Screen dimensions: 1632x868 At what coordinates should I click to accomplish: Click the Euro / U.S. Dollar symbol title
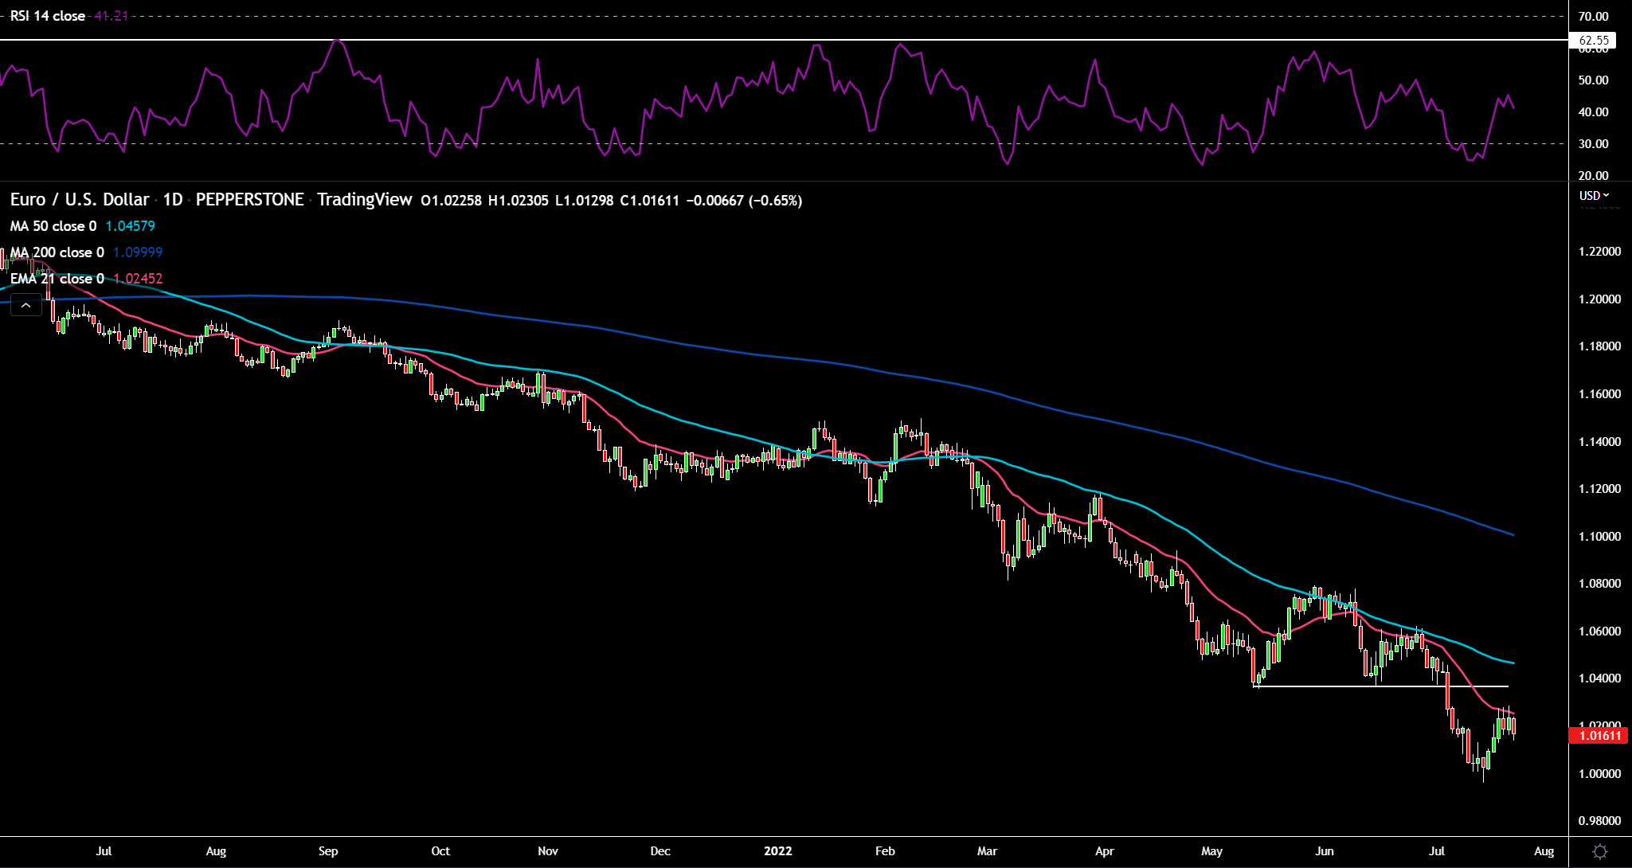[80, 200]
